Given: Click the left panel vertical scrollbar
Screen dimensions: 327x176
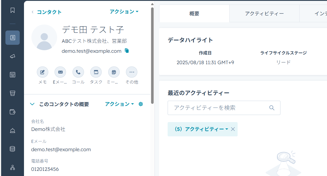Looking at the screenshot, I should click(152, 56).
